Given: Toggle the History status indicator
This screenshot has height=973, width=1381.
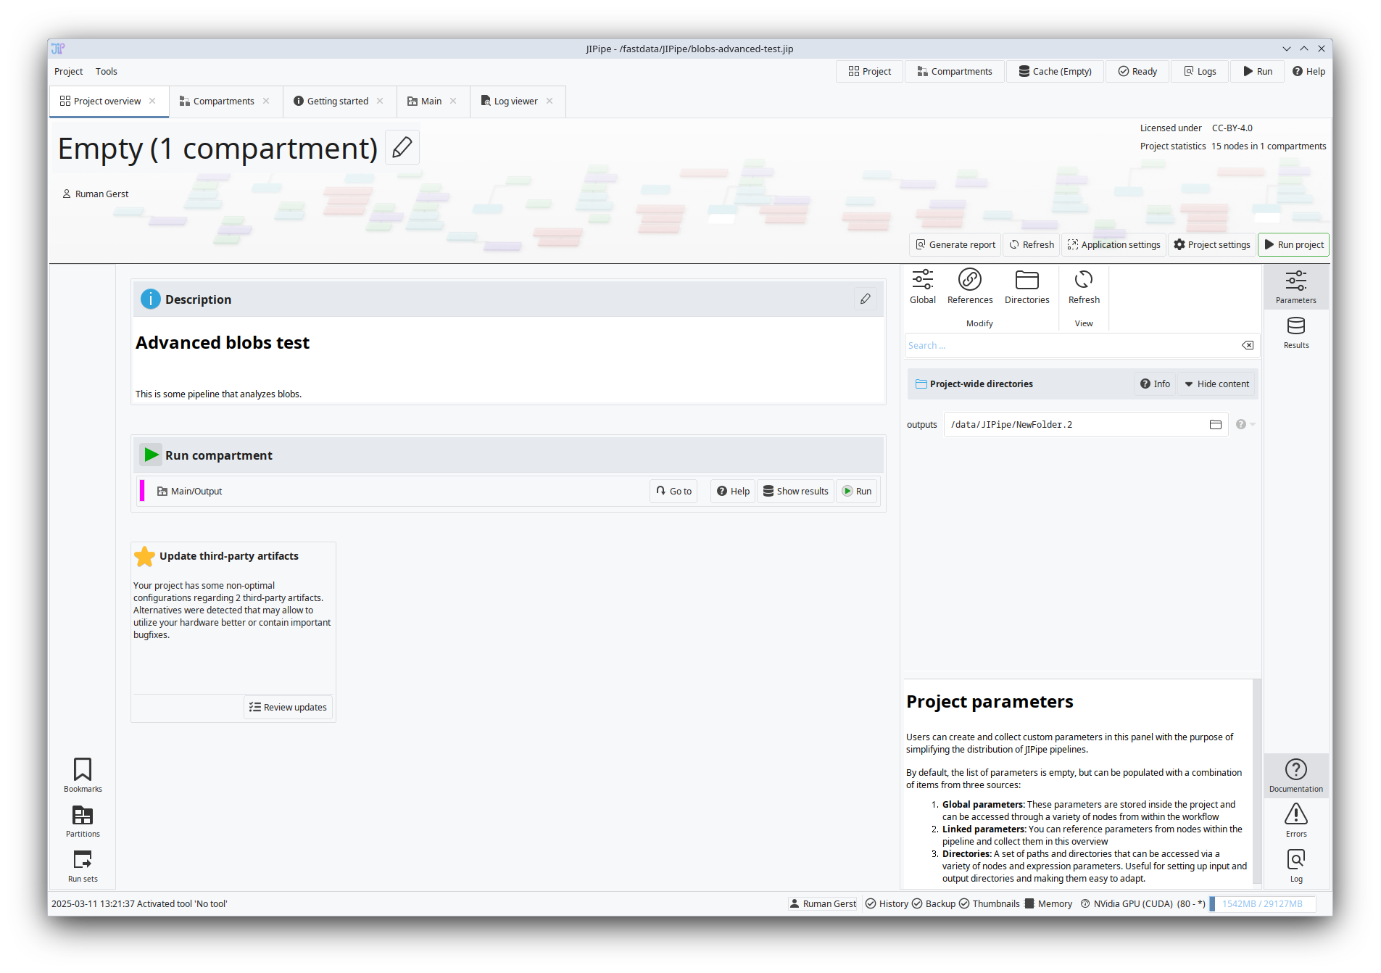Looking at the screenshot, I should [887, 903].
